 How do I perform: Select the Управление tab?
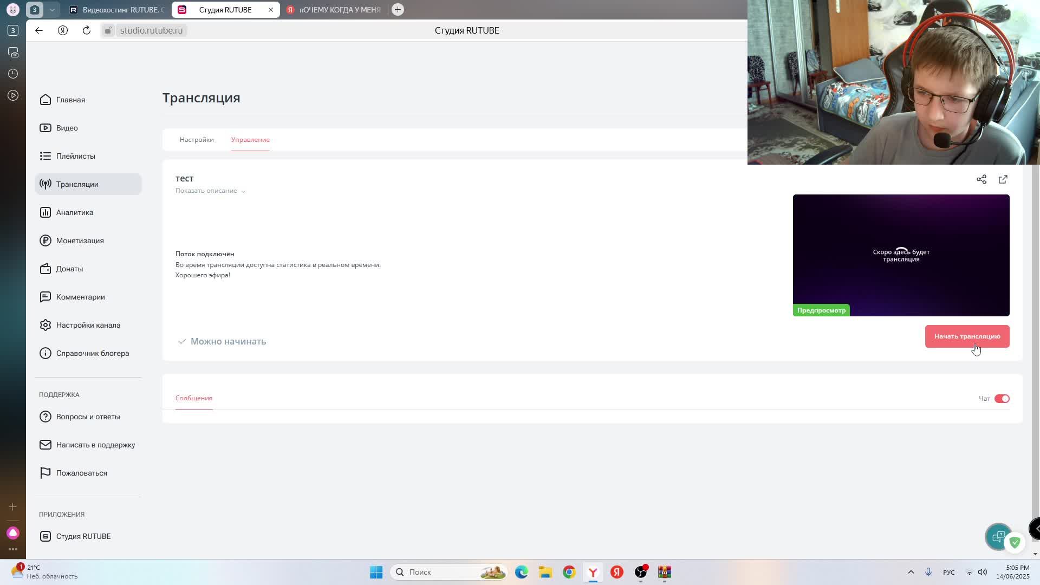coord(250,140)
